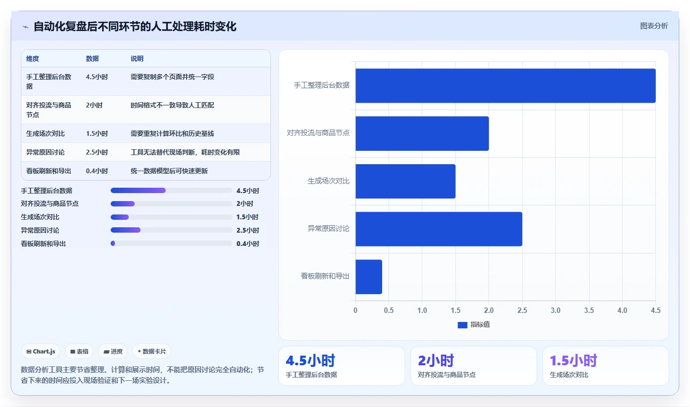Click the 数据 table column header
Screen dimensions: 690x407
pyautogui.click(x=92, y=59)
